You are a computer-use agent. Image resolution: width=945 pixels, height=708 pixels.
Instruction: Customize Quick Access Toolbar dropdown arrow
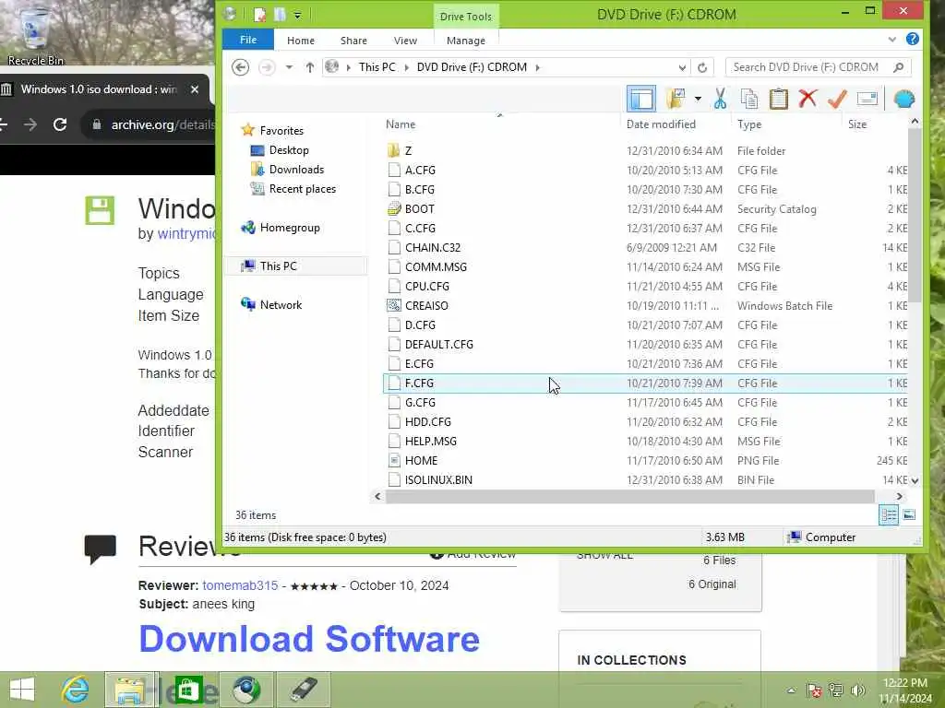[x=298, y=15]
